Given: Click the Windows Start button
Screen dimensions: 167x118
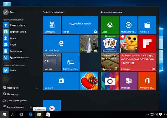Looking at the screenshot, I should [x=4, y=114].
